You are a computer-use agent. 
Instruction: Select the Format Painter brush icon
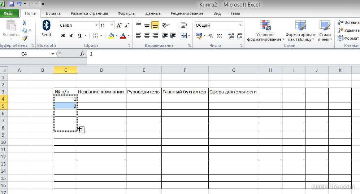pos(25,38)
